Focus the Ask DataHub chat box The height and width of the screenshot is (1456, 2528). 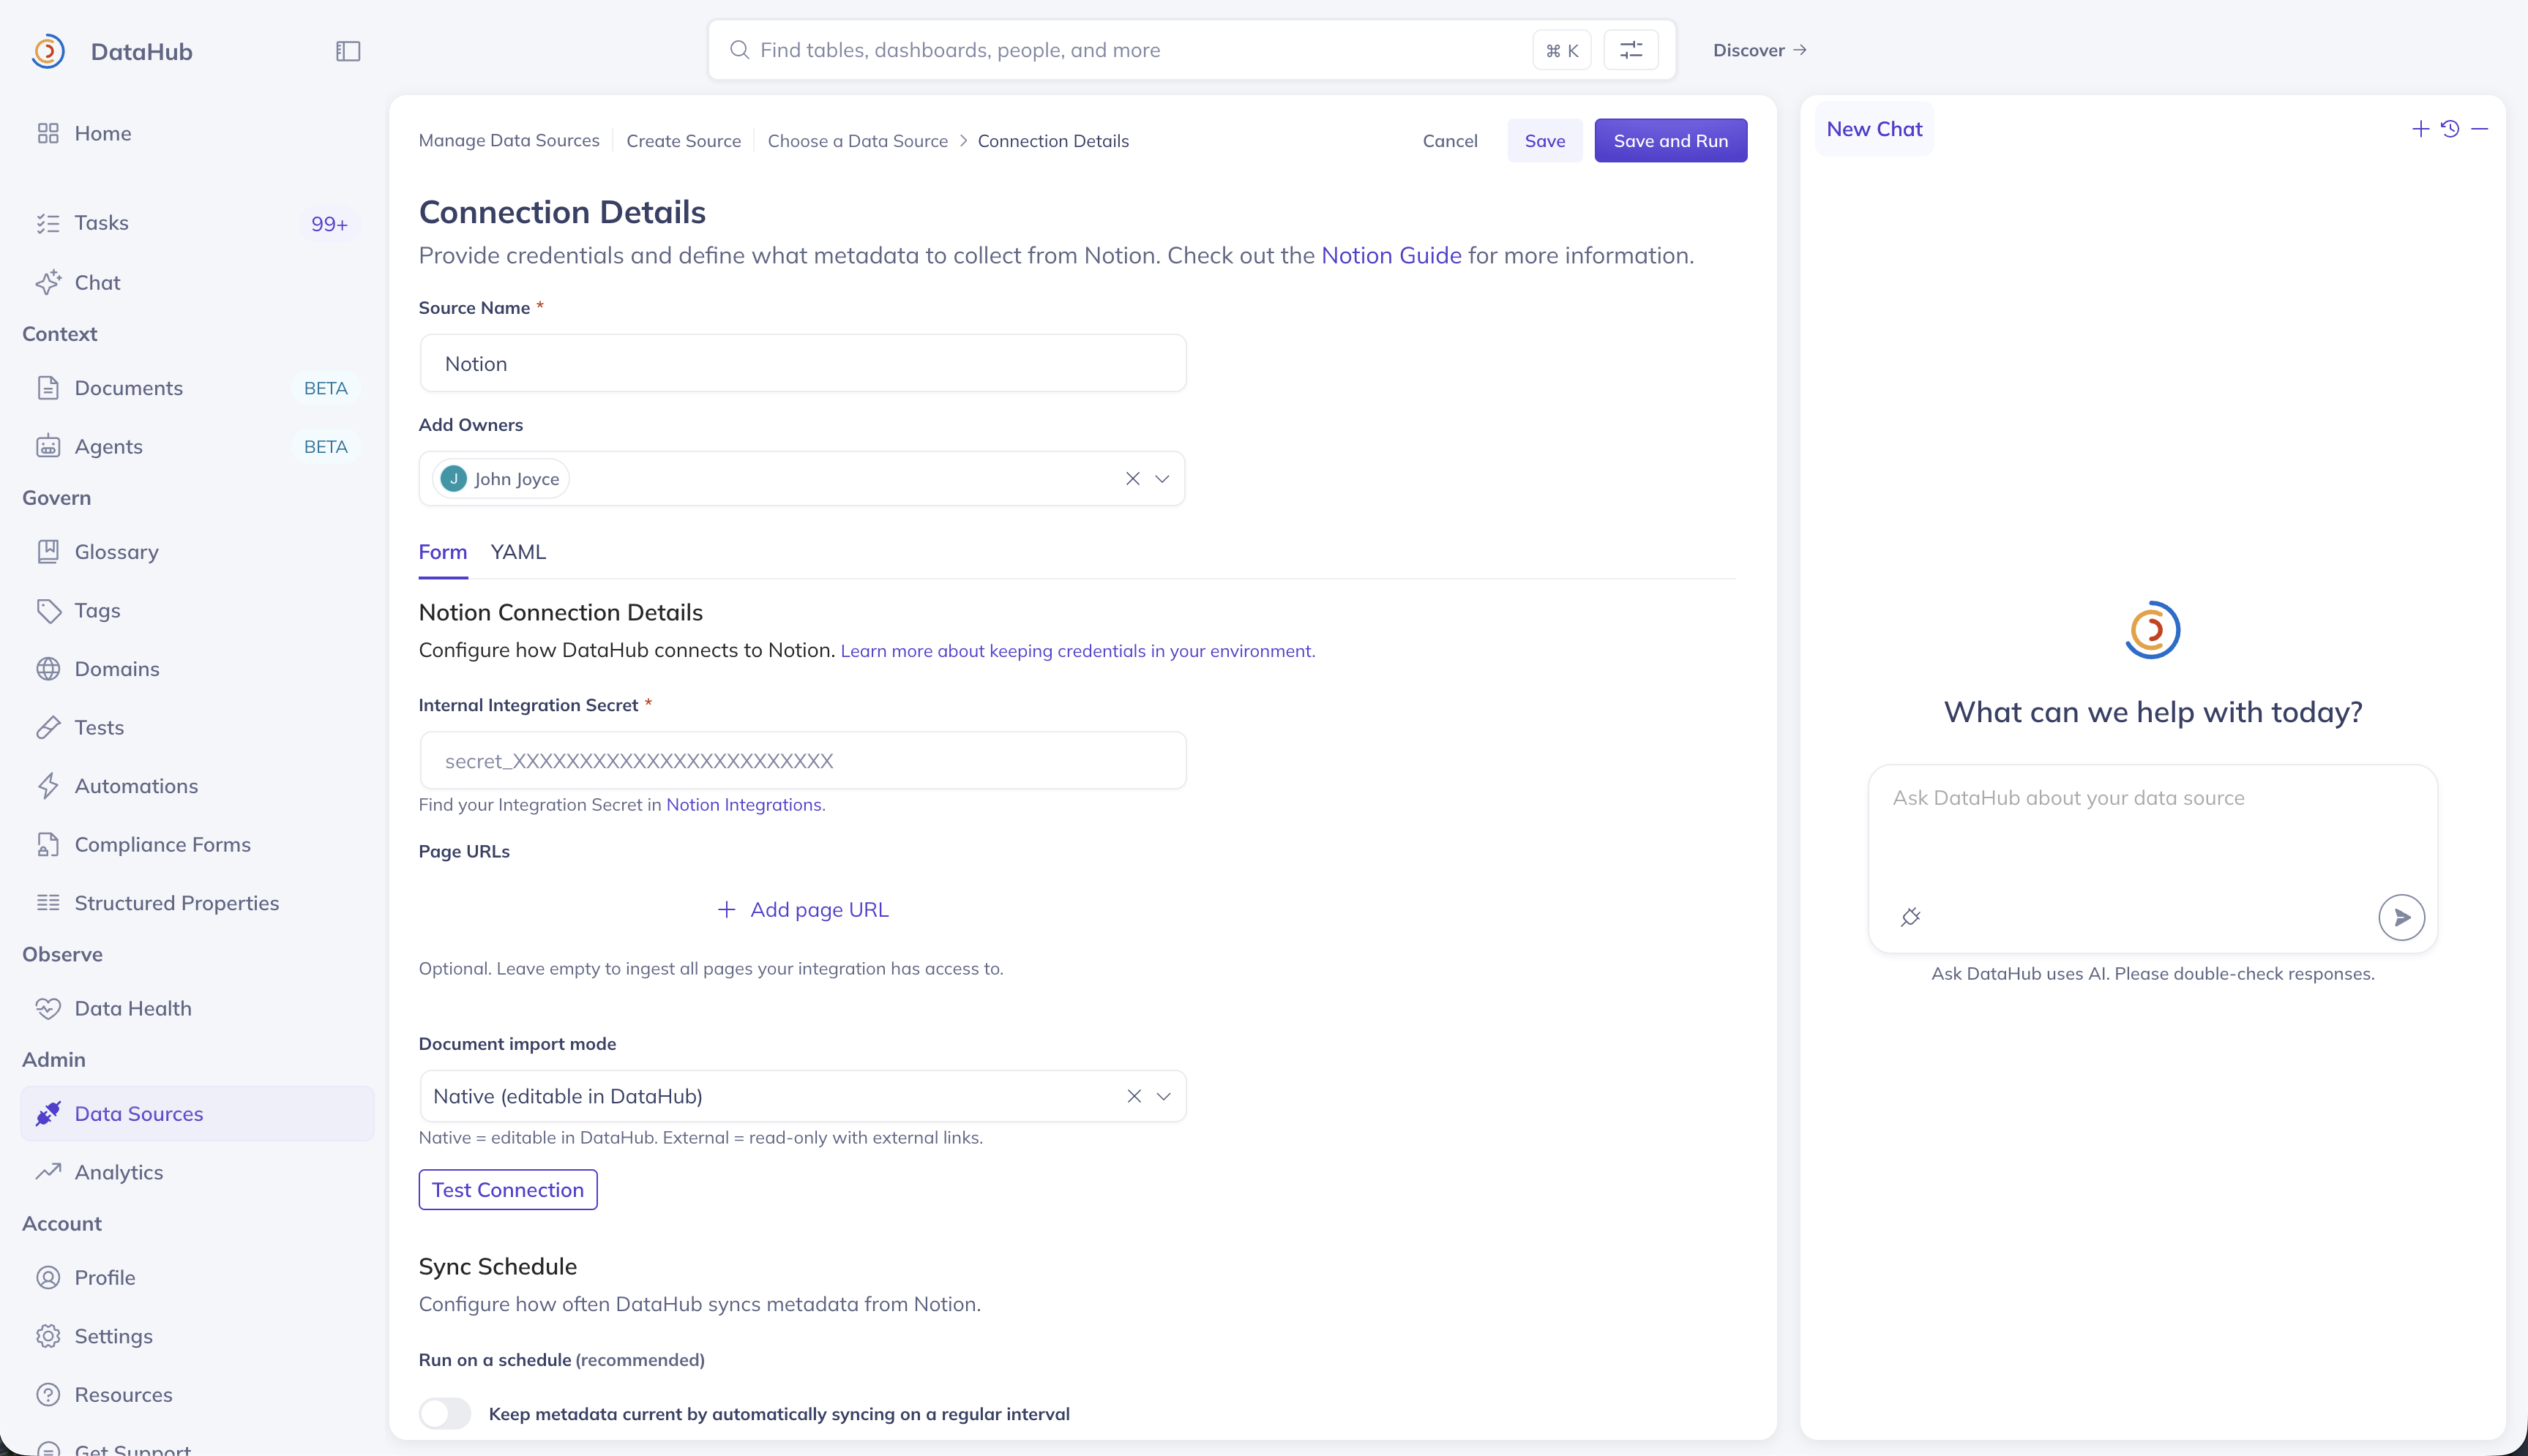(2153, 858)
